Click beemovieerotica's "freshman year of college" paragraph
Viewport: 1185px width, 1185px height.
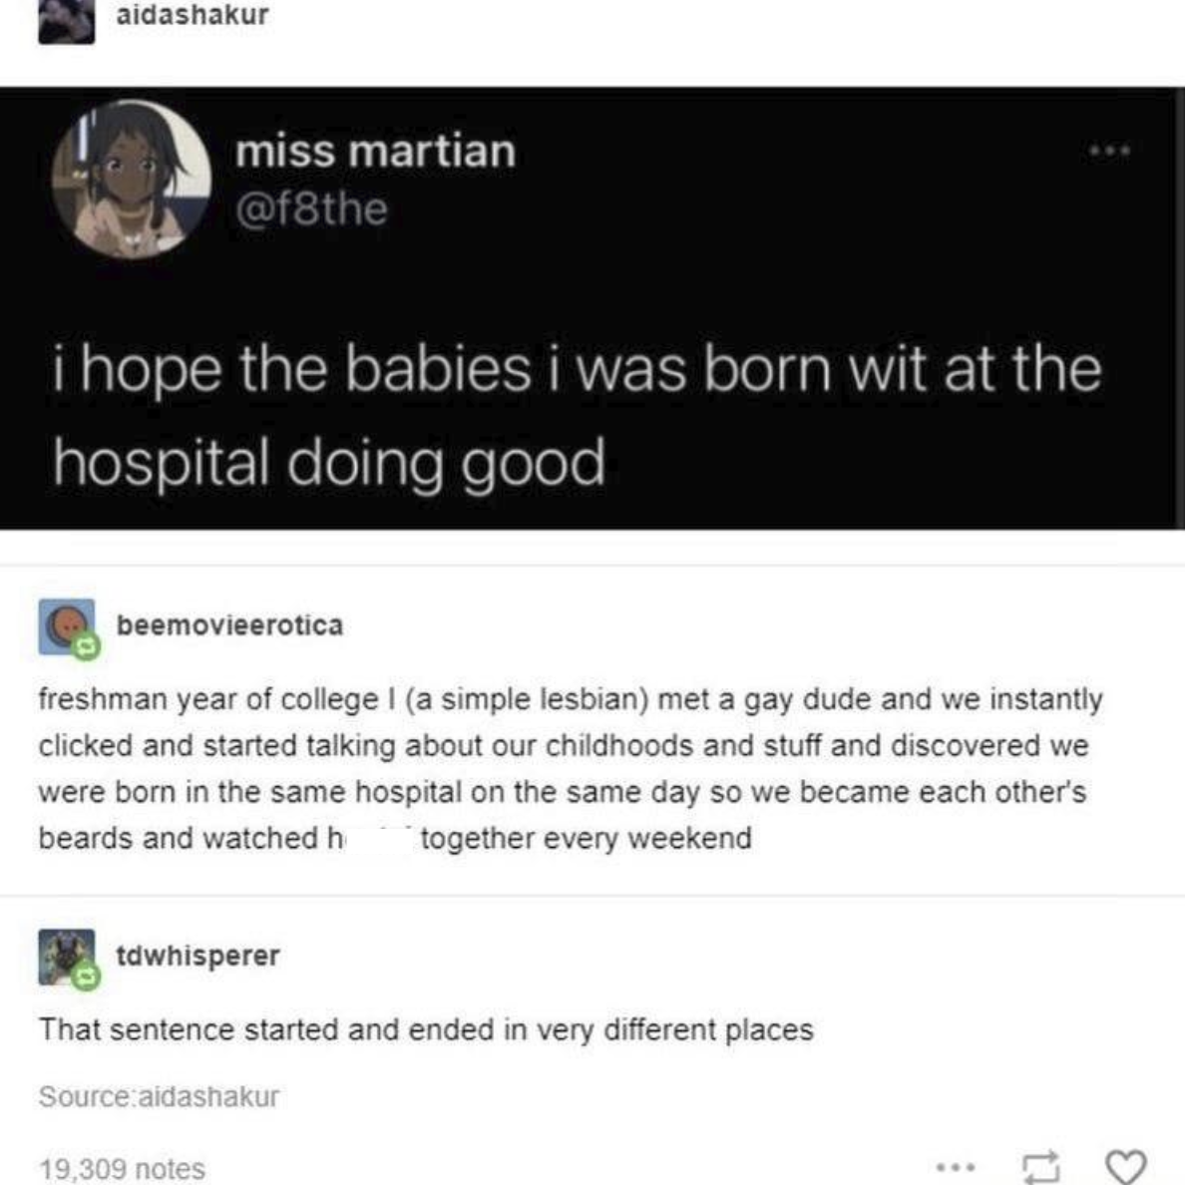[x=571, y=768]
